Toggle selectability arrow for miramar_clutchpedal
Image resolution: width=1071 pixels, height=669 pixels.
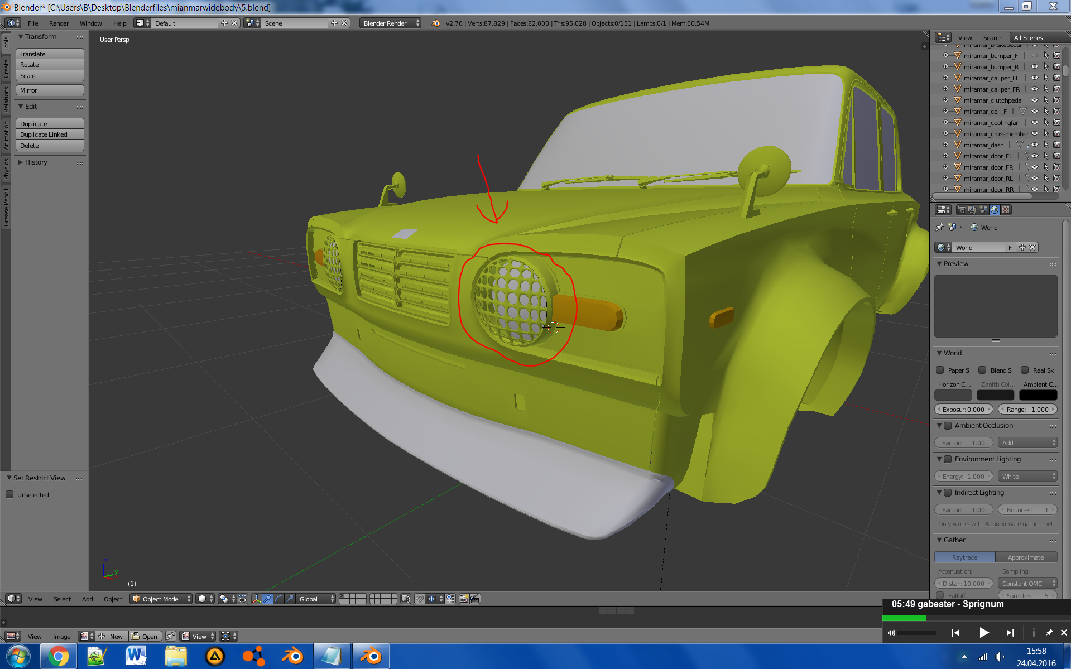click(x=1046, y=100)
